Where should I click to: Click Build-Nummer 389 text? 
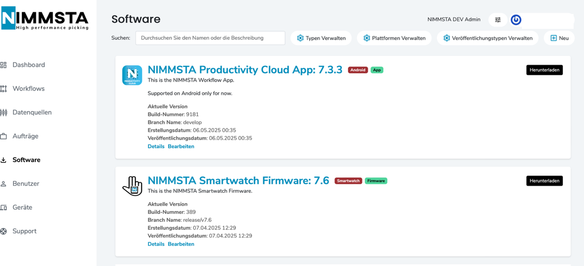point(172,212)
